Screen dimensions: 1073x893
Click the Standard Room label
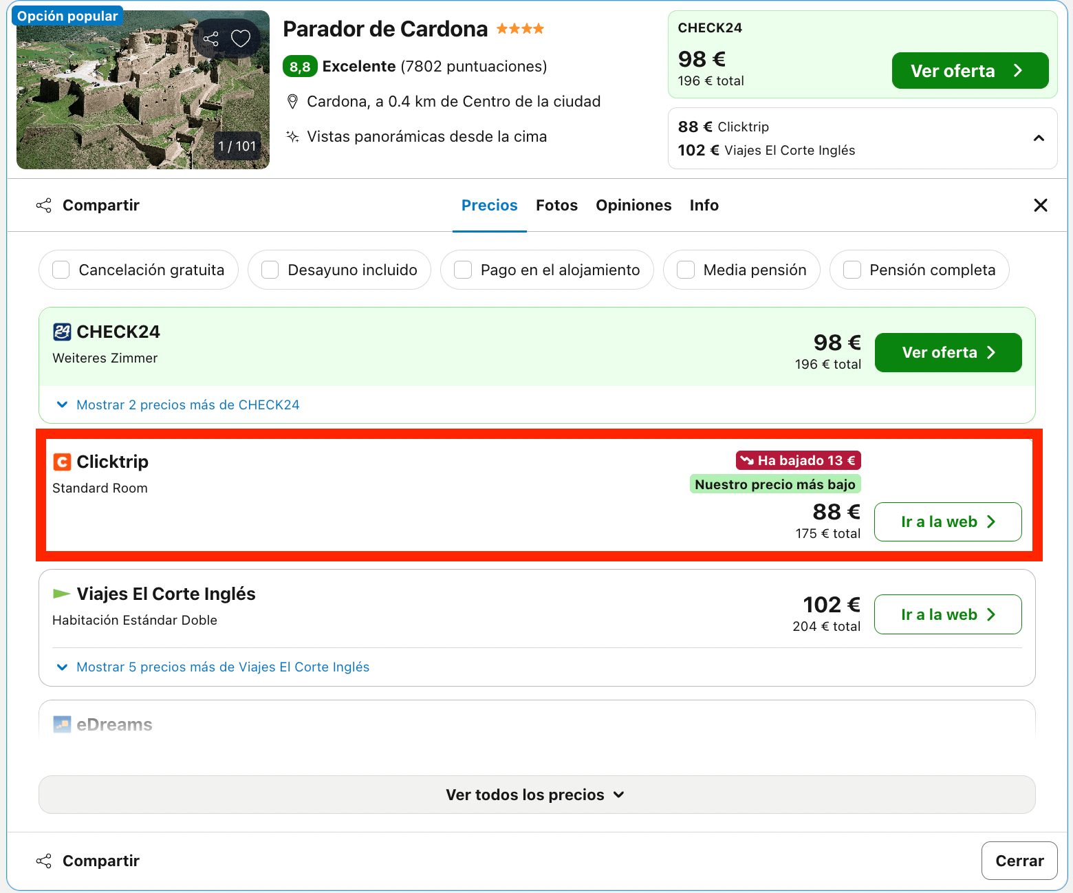[x=100, y=488]
